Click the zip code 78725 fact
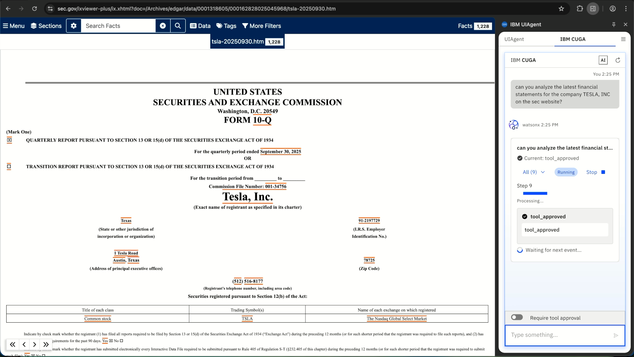The width and height of the screenshot is (634, 357). point(369,260)
